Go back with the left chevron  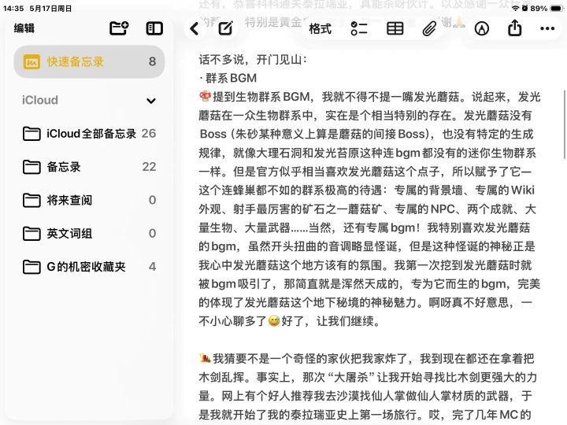coord(195,28)
